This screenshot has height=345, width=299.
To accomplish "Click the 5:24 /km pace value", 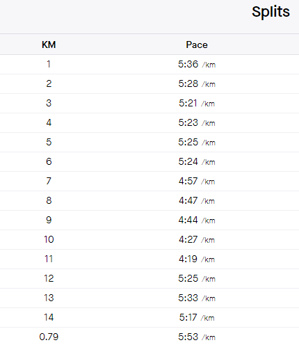I will [x=197, y=162].
